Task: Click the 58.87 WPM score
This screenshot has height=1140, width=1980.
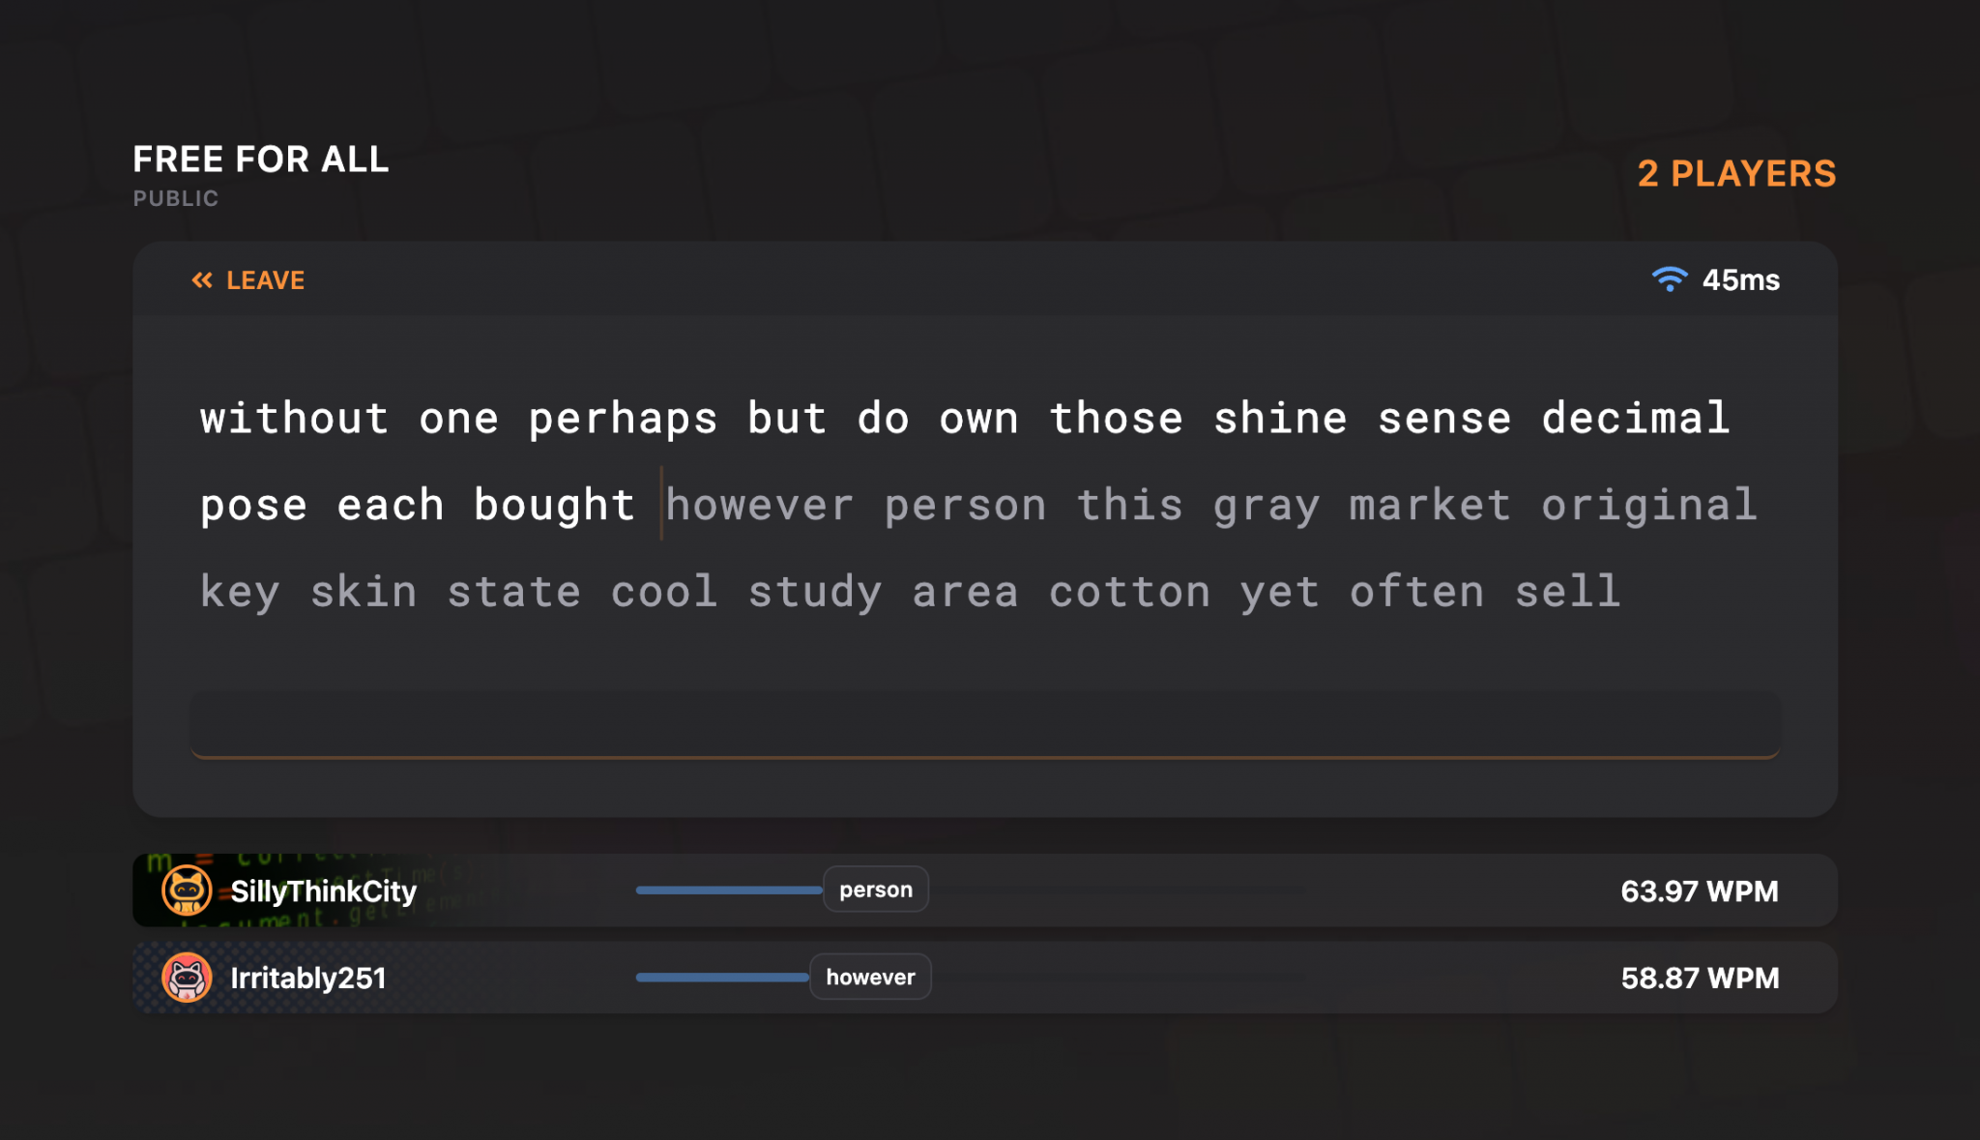Action: [1699, 979]
